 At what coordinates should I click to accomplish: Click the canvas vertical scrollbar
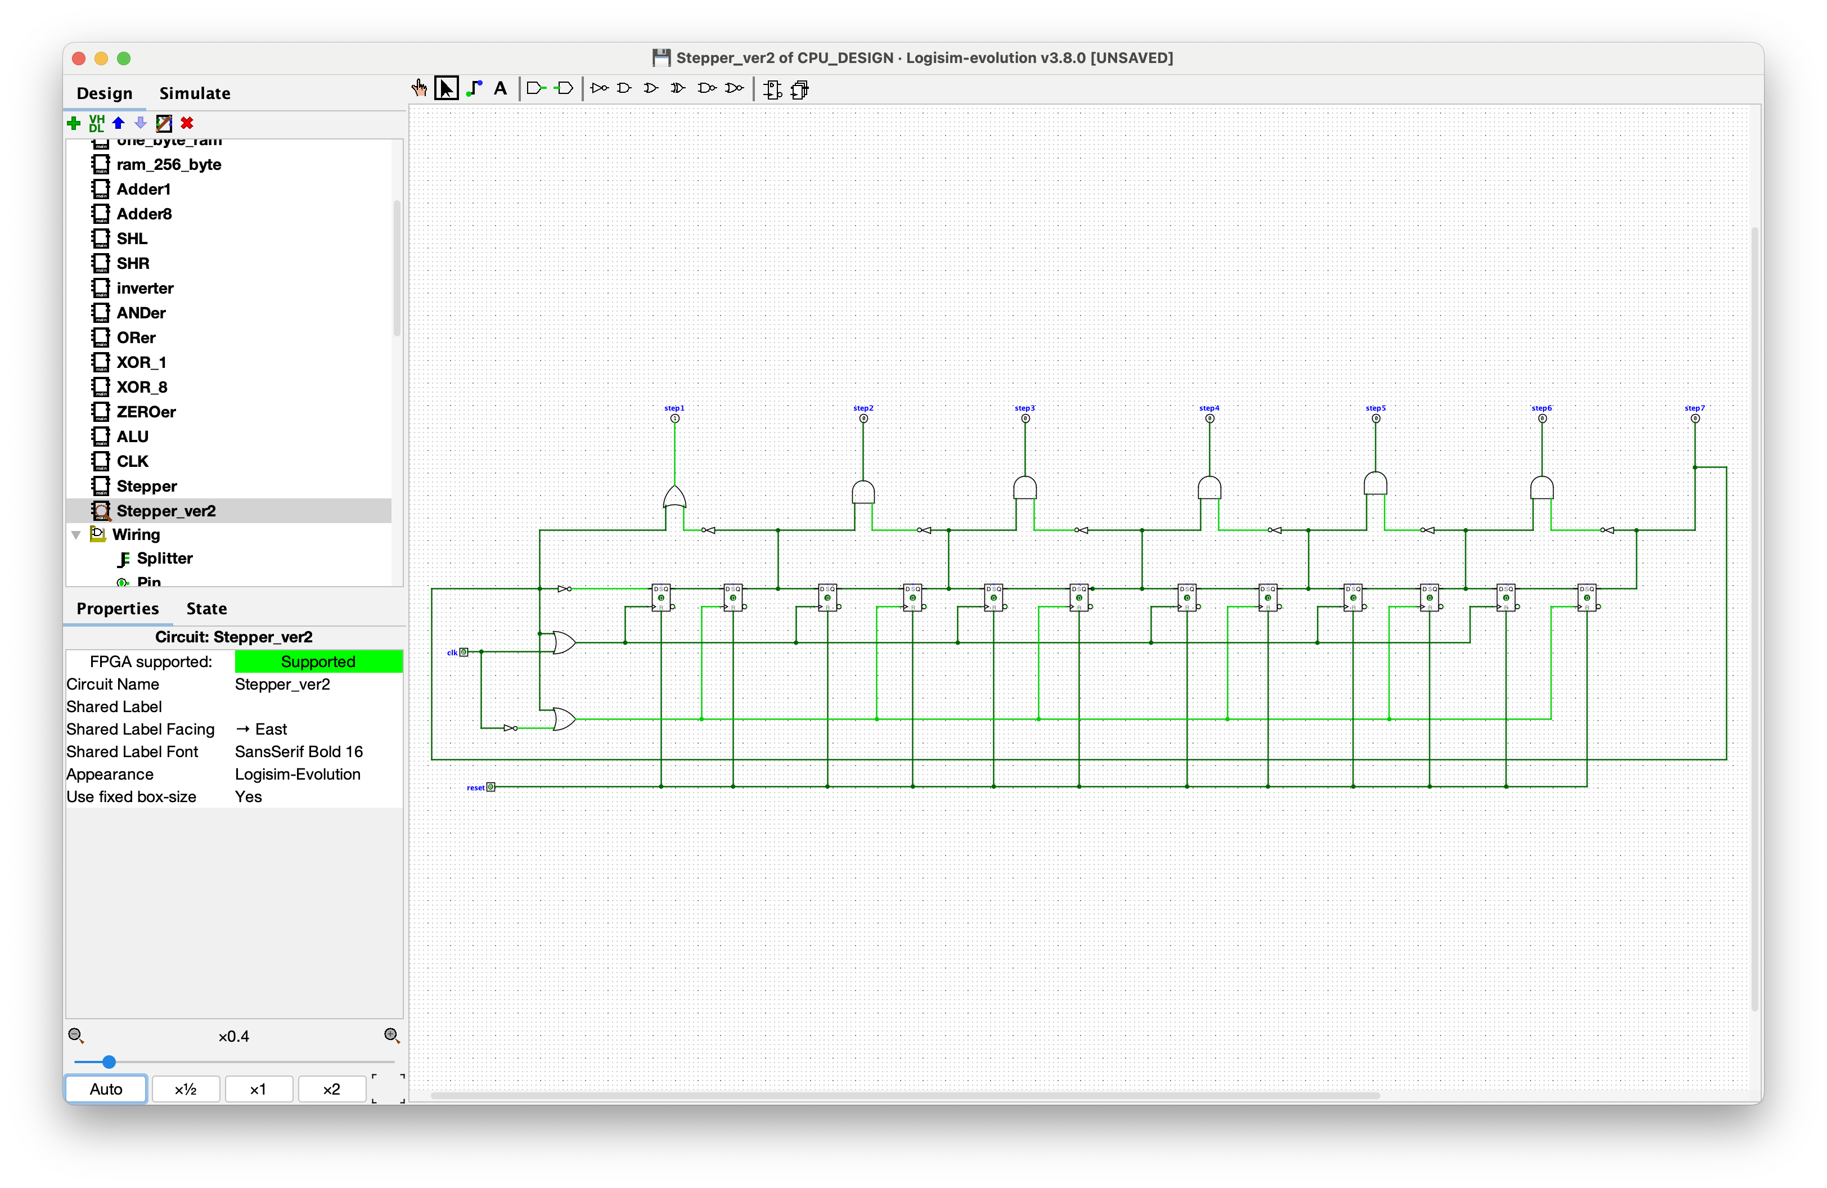pyautogui.click(x=1754, y=618)
